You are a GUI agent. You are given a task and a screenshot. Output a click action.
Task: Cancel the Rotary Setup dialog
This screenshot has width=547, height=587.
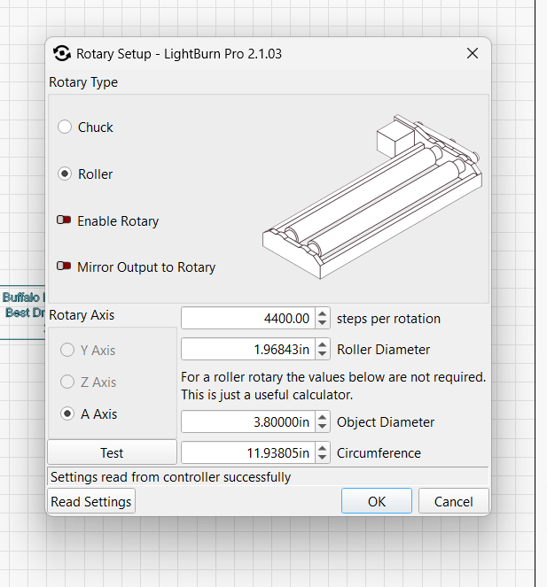454,501
